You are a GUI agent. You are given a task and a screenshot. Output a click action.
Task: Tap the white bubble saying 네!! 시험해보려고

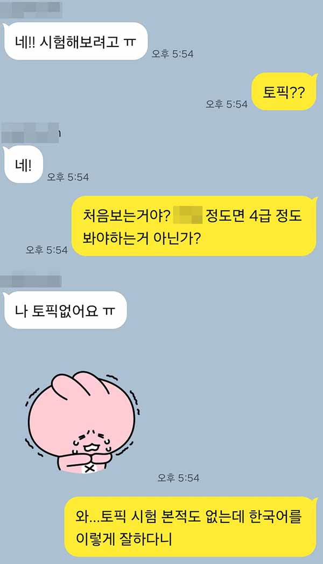point(75,41)
